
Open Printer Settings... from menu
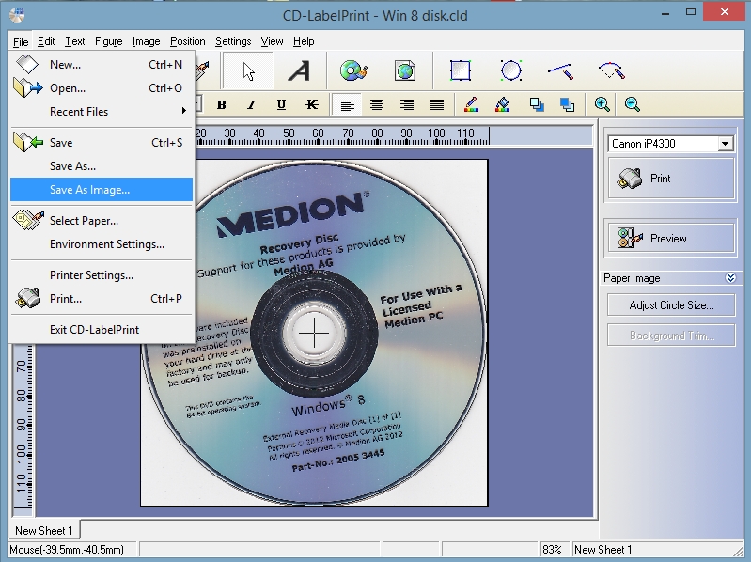coord(102,275)
